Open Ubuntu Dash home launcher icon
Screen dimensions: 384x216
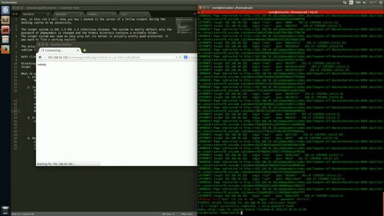(x=5, y=10)
